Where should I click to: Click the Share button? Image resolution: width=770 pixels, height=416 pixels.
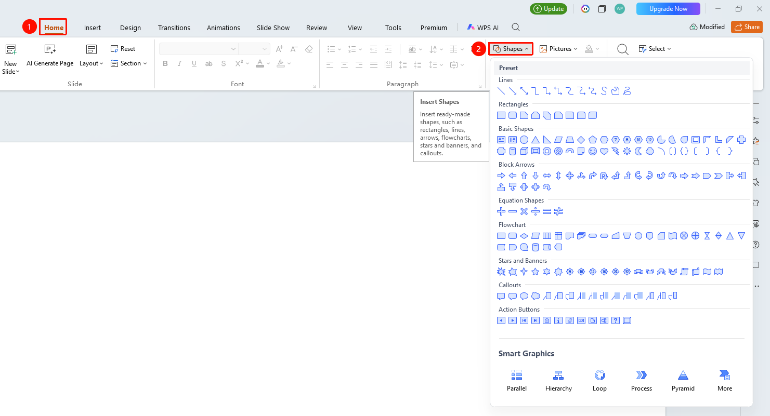[747, 27]
